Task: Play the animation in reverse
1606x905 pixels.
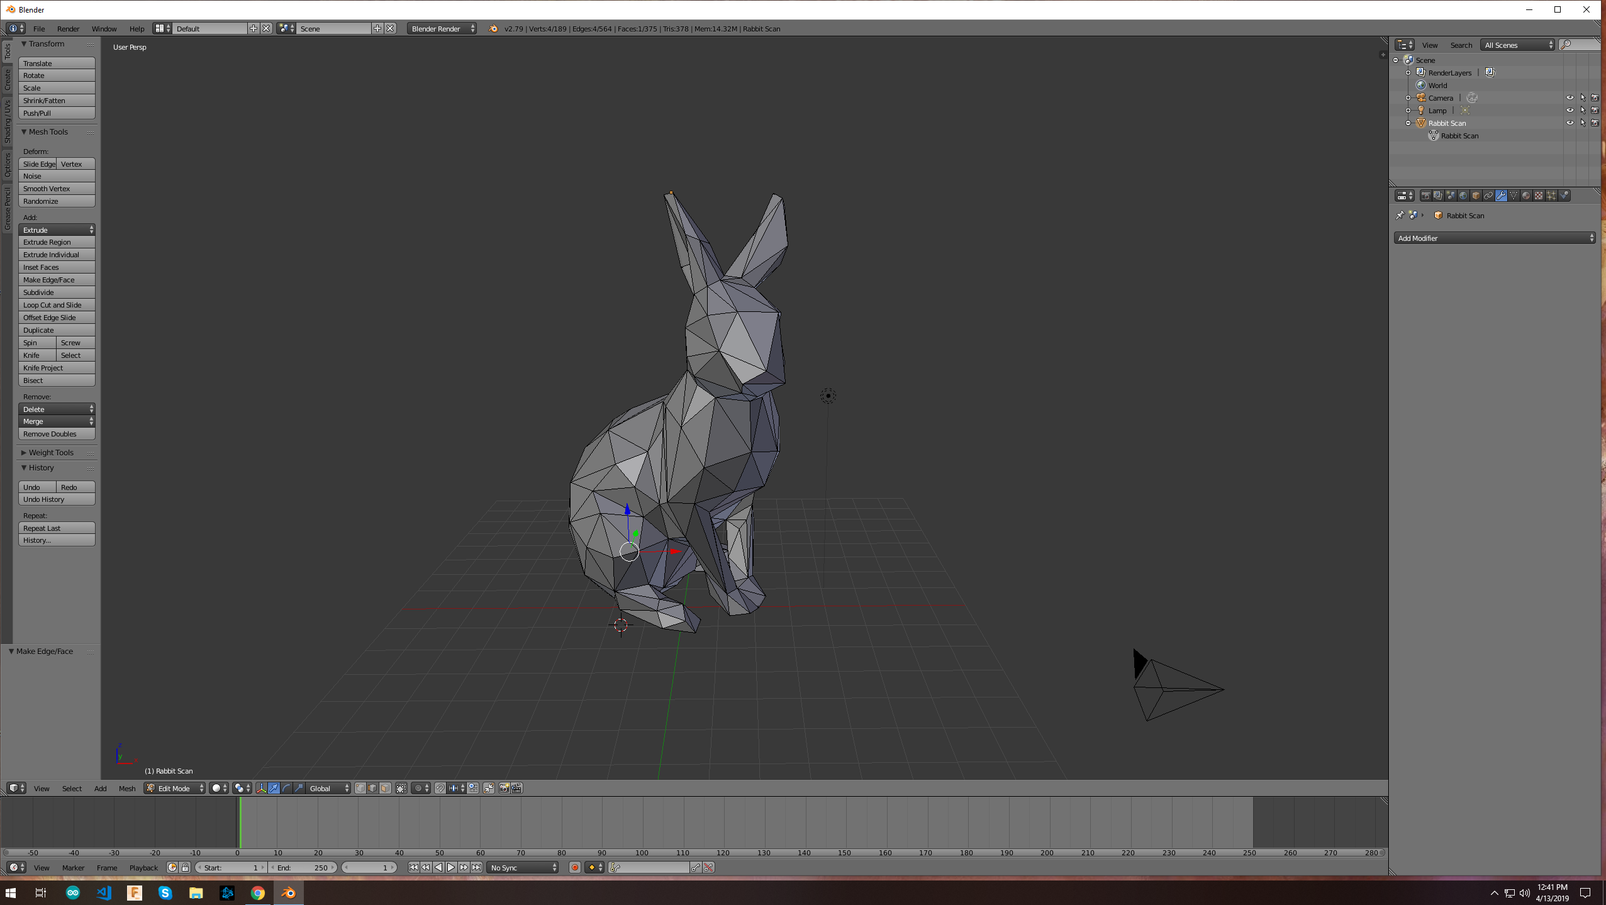Action: click(x=438, y=867)
